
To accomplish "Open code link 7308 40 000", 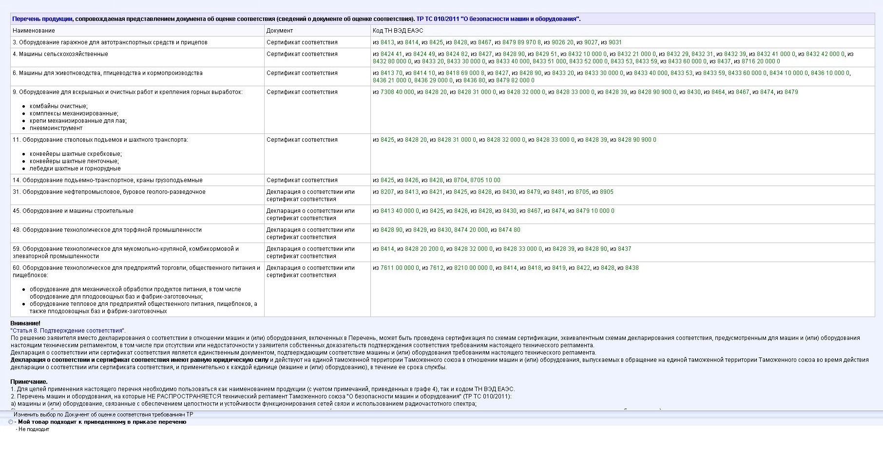I will (397, 92).
